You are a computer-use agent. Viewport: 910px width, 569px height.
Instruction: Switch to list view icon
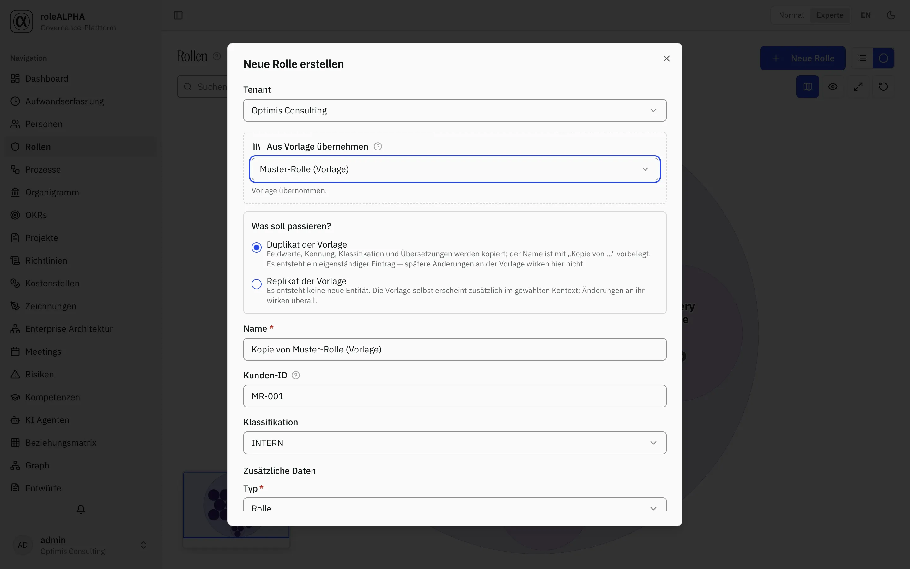tap(862, 58)
